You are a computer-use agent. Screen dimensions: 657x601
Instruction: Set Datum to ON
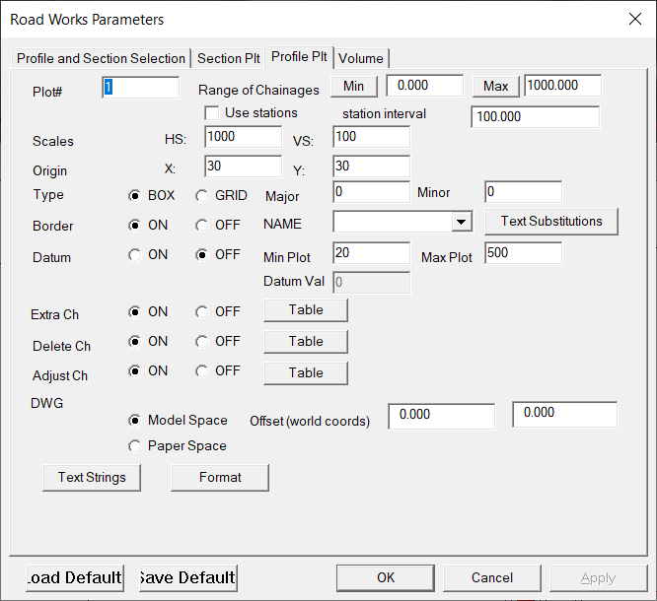pyautogui.click(x=134, y=254)
